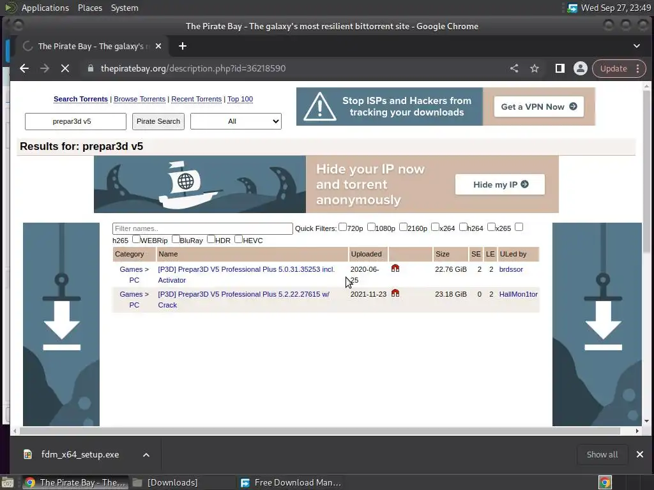Click the Applications menu logo icon
654x490 pixels.
[x=11, y=8]
